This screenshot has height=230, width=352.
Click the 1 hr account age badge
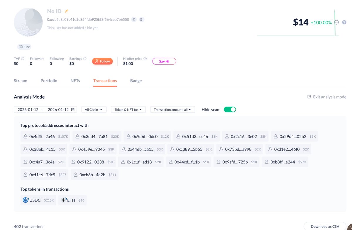click(24, 47)
